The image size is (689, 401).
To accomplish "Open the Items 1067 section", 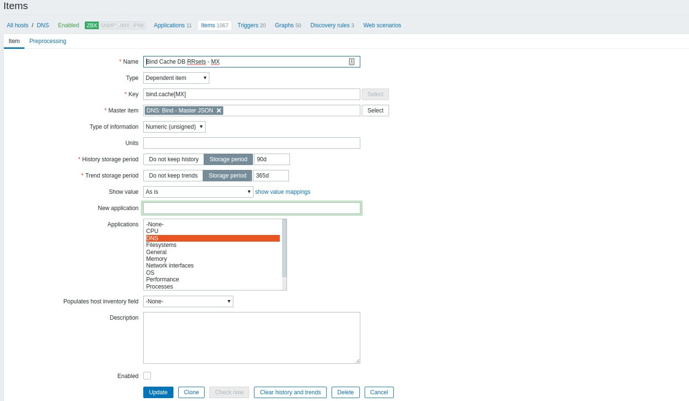I will [215, 25].
